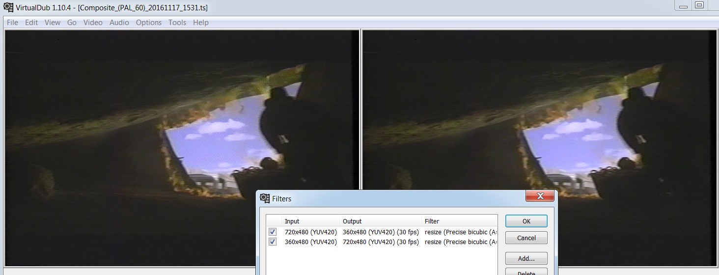This screenshot has height=275, width=719.
Task: Confirm filters with OK button
Action: 526,221
